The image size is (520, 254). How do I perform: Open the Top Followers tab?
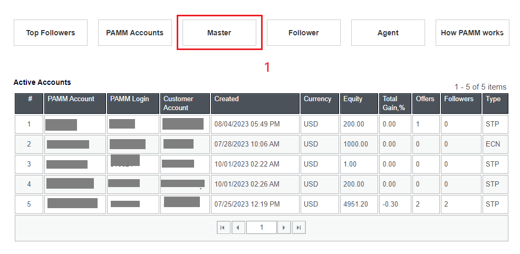51,33
